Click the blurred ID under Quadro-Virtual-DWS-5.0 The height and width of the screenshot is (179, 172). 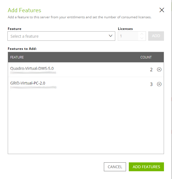click(x=33, y=73)
